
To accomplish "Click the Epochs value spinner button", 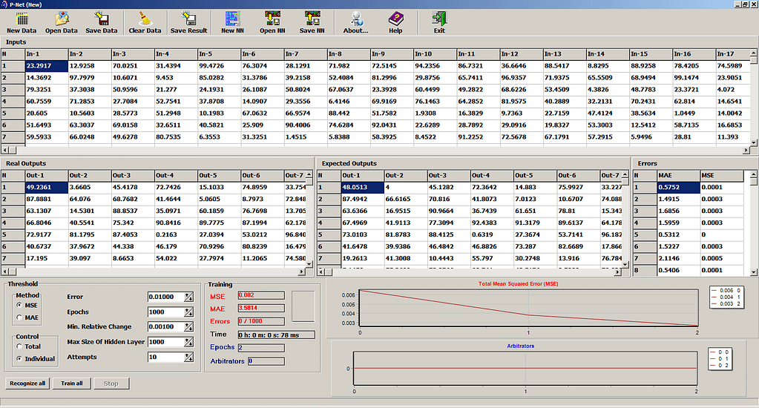I will click(188, 312).
